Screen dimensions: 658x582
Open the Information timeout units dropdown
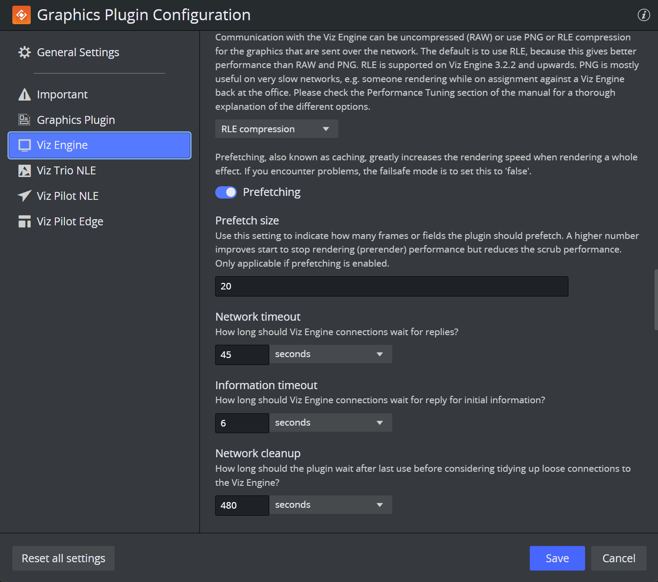tap(330, 423)
